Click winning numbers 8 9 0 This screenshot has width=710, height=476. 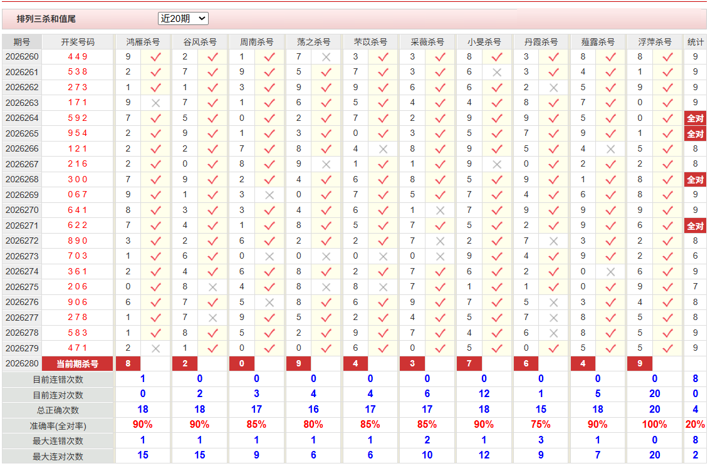coord(78,241)
